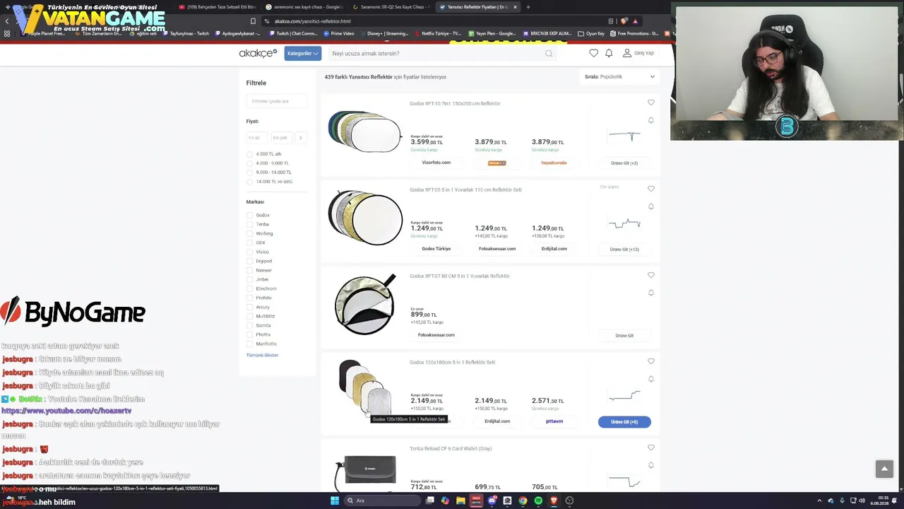This screenshot has width=904, height=509.
Task: Open Discord from the taskbar
Action: point(492,501)
